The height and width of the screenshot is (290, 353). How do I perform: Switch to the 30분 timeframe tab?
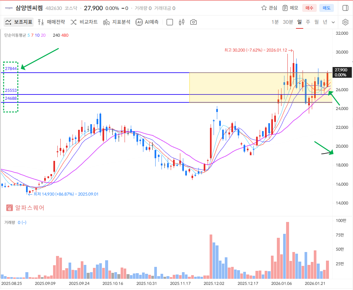coord(288,22)
